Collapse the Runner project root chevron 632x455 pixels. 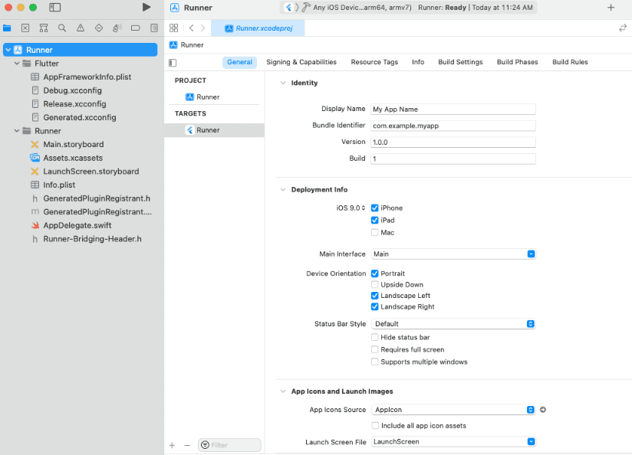click(x=8, y=50)
